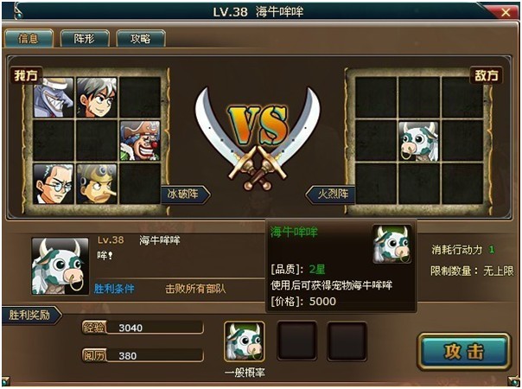Switch to the 阵形 tab

[85, 39]
